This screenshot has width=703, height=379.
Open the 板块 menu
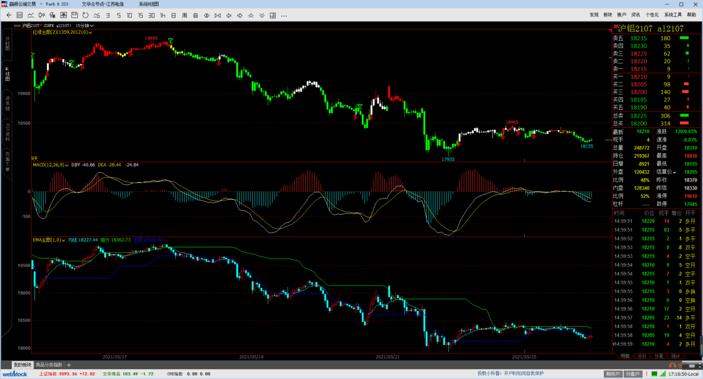(x=608, y=15)
